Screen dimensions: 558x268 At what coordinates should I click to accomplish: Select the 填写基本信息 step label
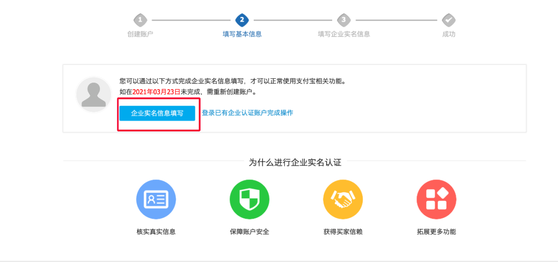click(x=242, y=35)
